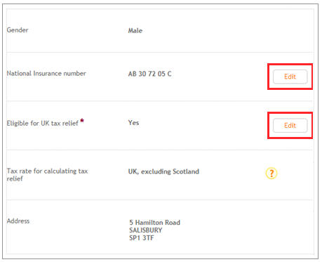Viewport: 322px width, 262px height.
Task: Click the trailing letter C of NI number
Action: tap(169, 74)
